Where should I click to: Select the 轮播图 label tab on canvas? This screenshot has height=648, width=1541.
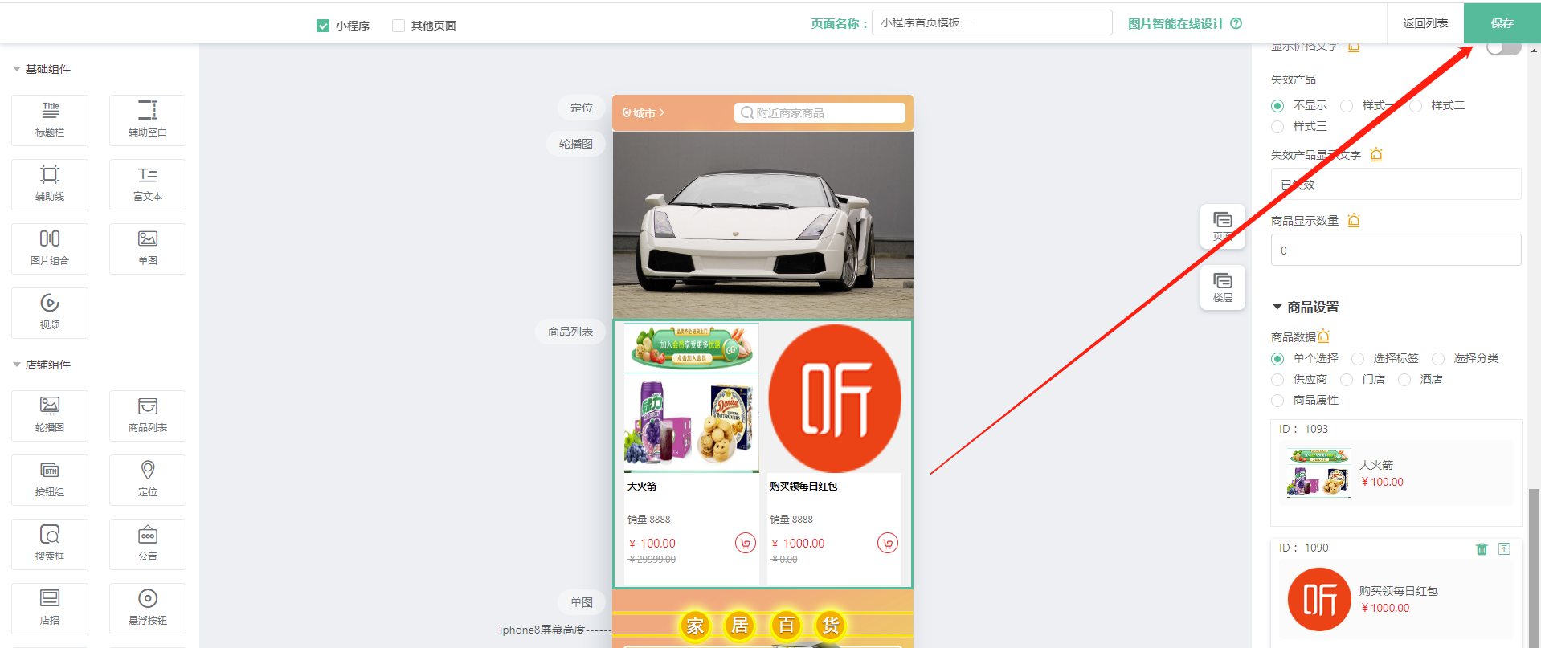(575, 144)
